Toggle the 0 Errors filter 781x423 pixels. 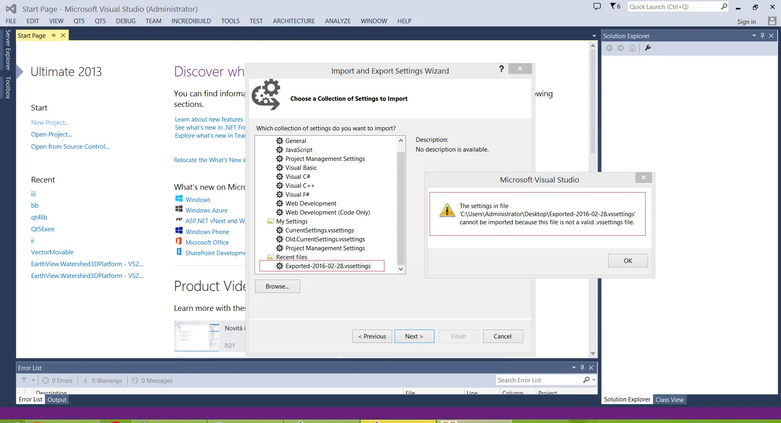pyautogui.click(x=57, y=380)
